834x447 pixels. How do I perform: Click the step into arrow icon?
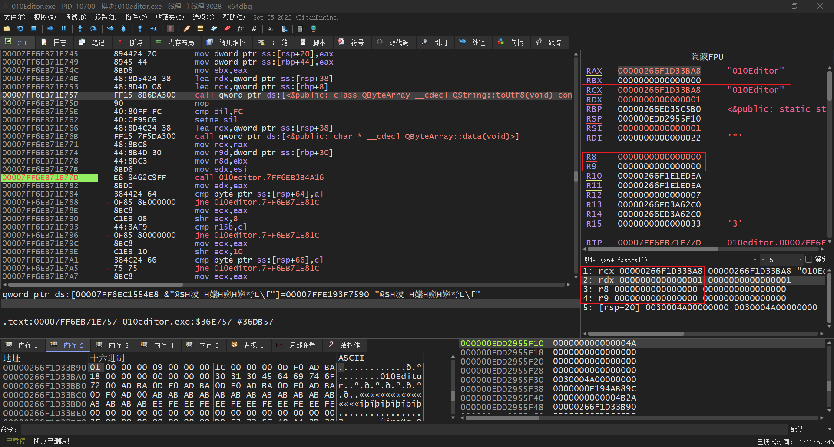pos(80,29)
